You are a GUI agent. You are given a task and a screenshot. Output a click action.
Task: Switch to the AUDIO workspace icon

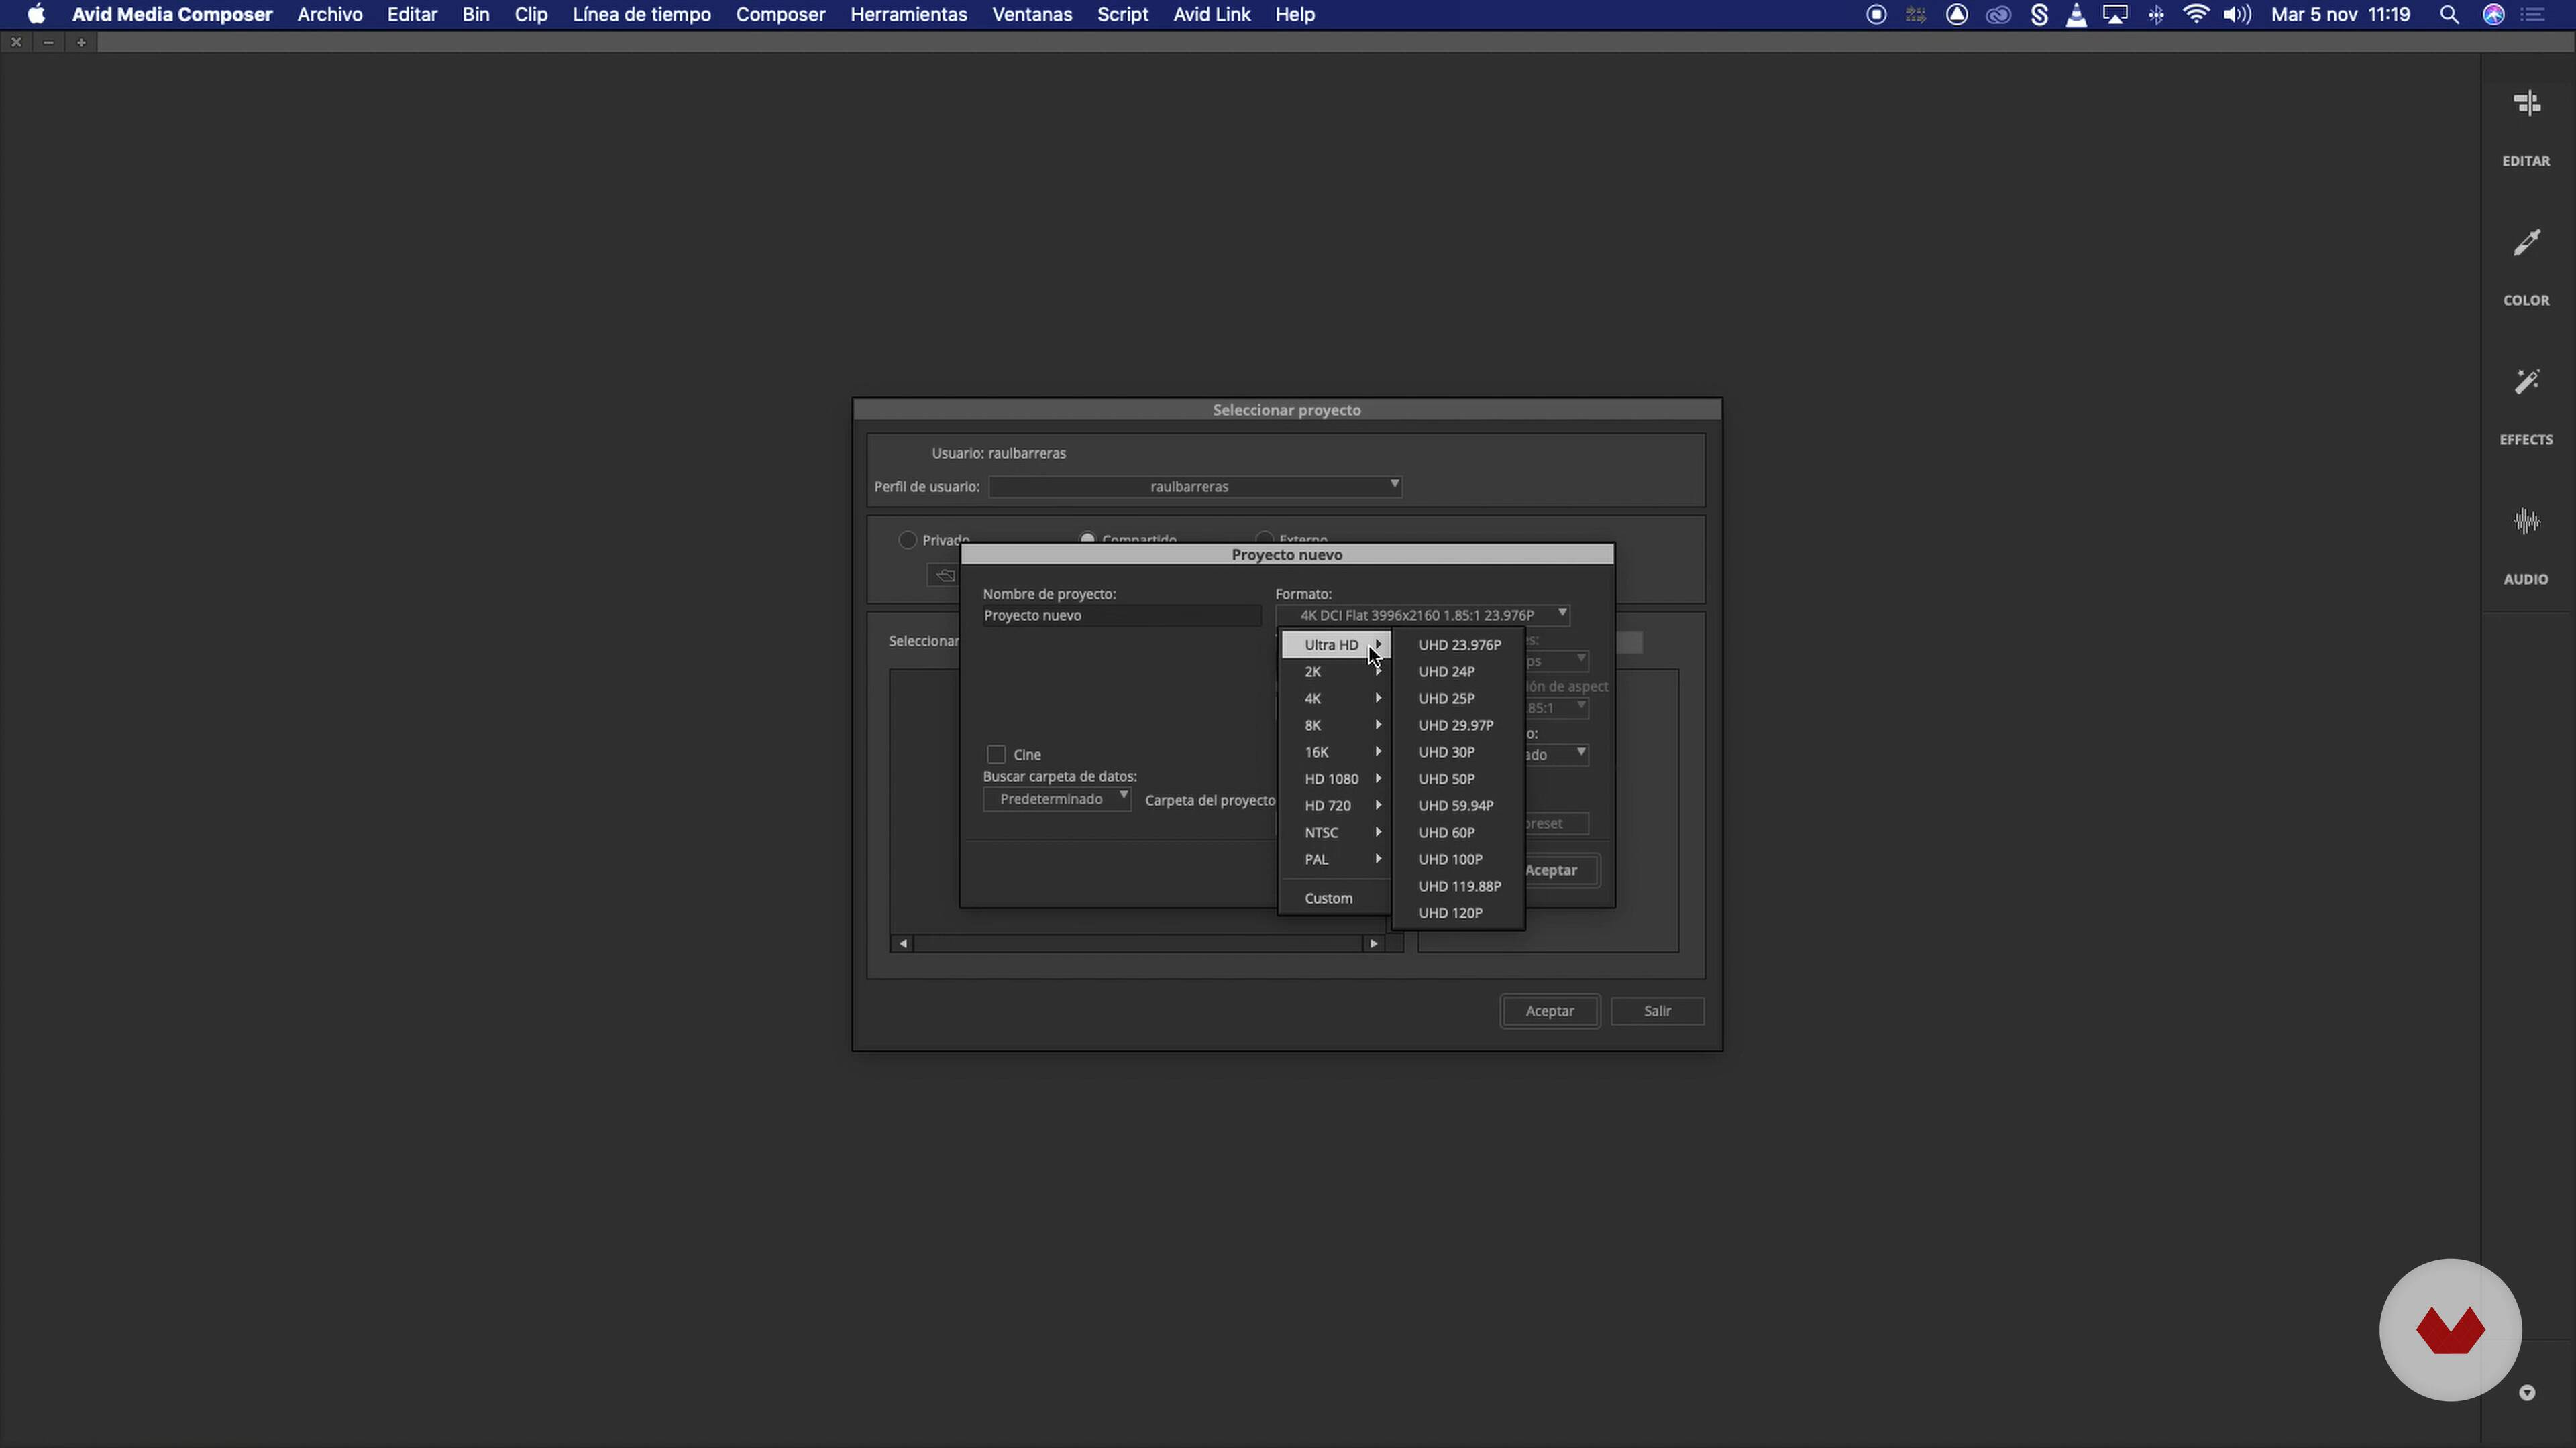click(2526, 522)
